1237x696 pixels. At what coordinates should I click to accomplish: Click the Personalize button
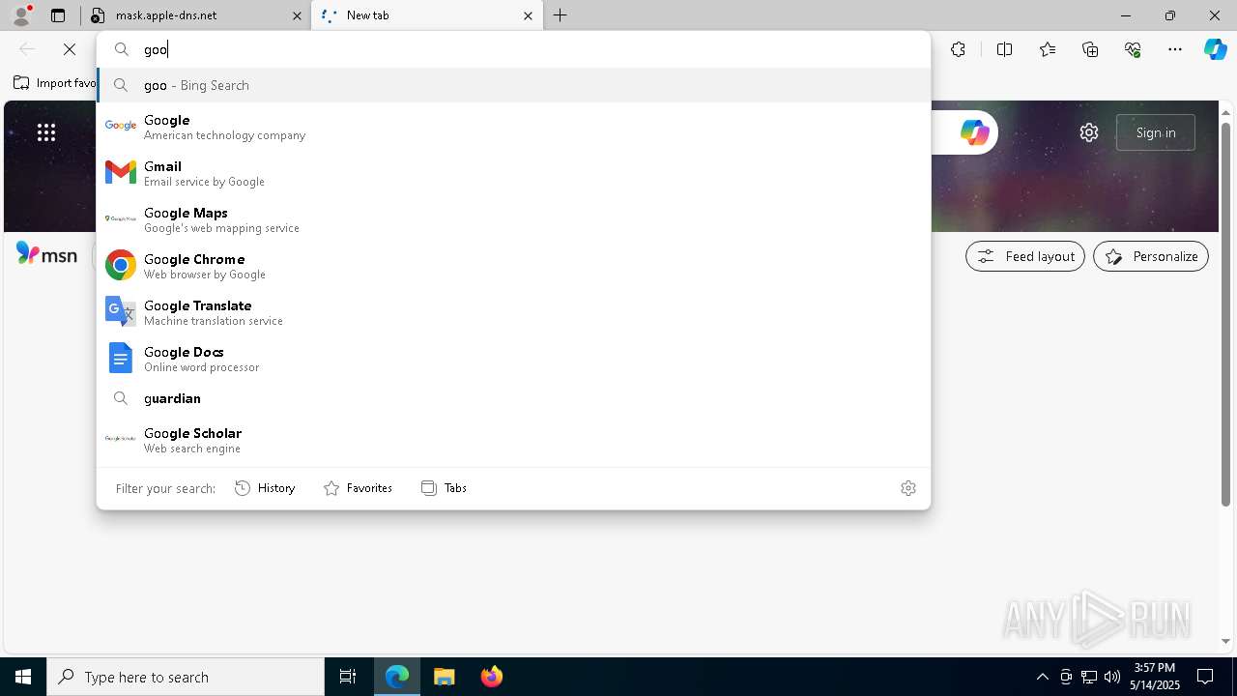[1151, 256]
